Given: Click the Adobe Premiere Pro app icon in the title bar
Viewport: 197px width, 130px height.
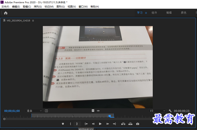Looking at the screenshot, I should click(2, 2).
